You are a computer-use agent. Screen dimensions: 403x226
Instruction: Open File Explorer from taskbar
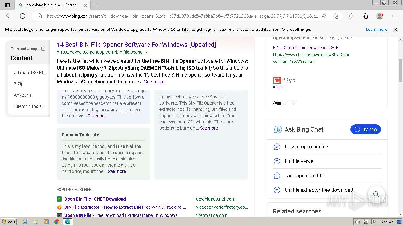[x=36, y=222]
